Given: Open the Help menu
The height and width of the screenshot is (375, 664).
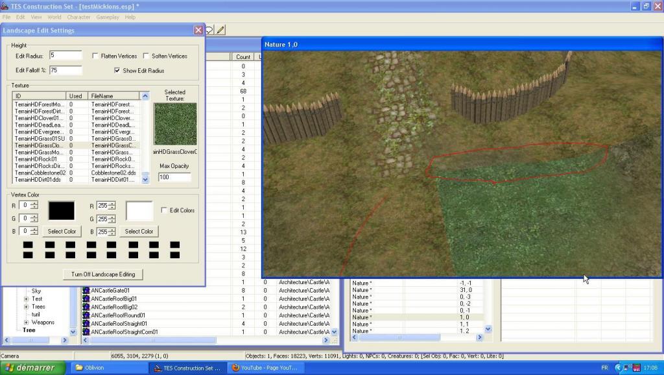Looking at the screenshot, I should tap(130, 18).
